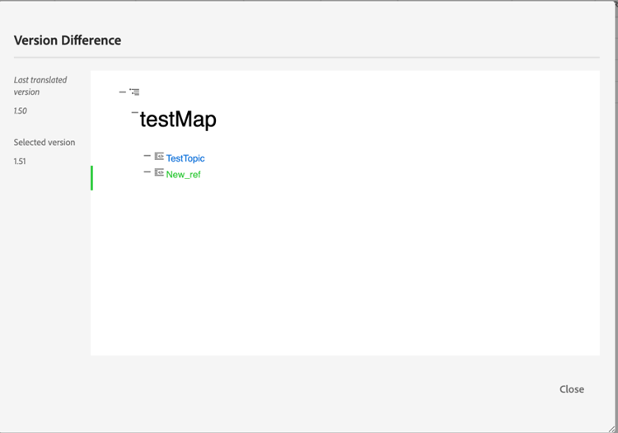618x433 pixels.
Task: Click the Close button
Action: (x=572, y=389)
